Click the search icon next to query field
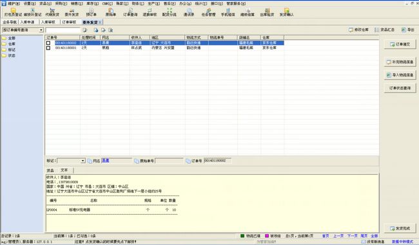 tap(84, 30)
